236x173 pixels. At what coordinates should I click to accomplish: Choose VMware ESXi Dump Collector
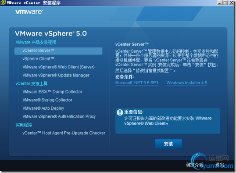coord(52,92)
